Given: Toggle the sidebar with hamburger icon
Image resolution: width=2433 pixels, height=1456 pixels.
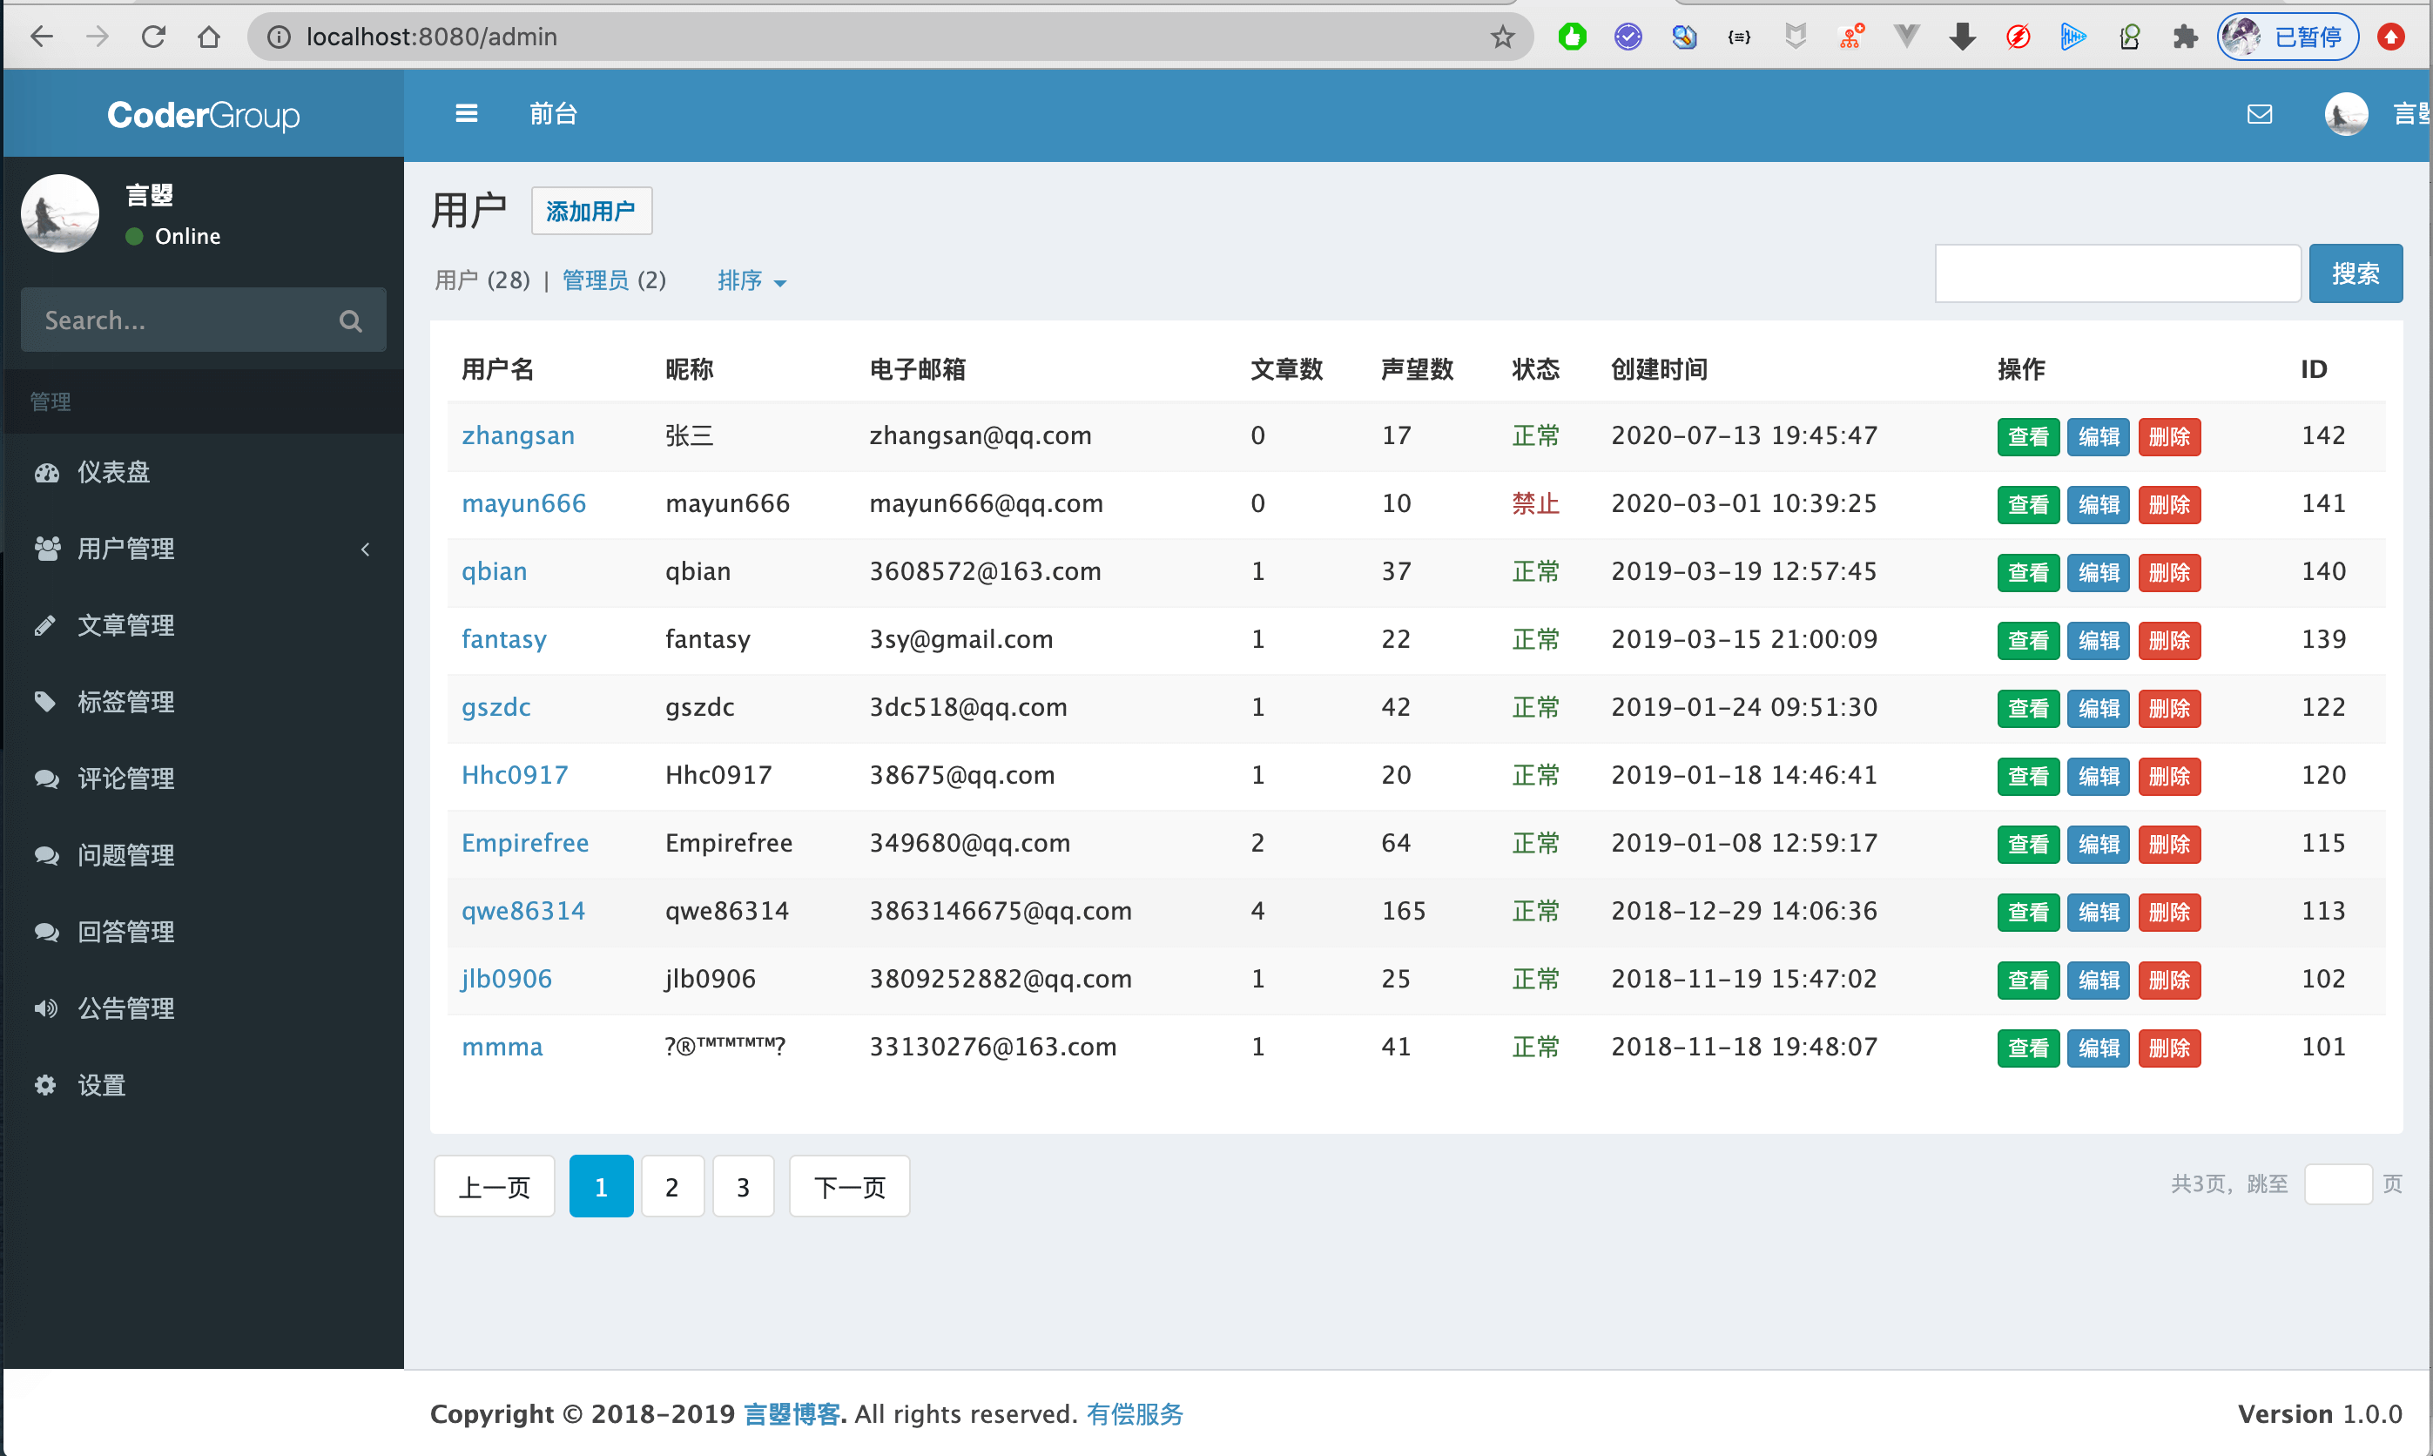Looking at the screenshot, I should tap(466, 113).
